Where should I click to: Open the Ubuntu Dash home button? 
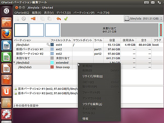click(x=7, y=11)
